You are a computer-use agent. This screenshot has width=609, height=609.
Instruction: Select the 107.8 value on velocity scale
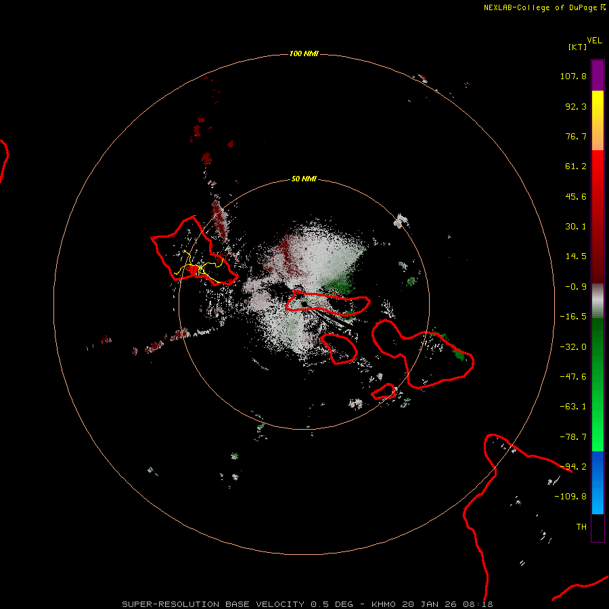pos(573,76)
